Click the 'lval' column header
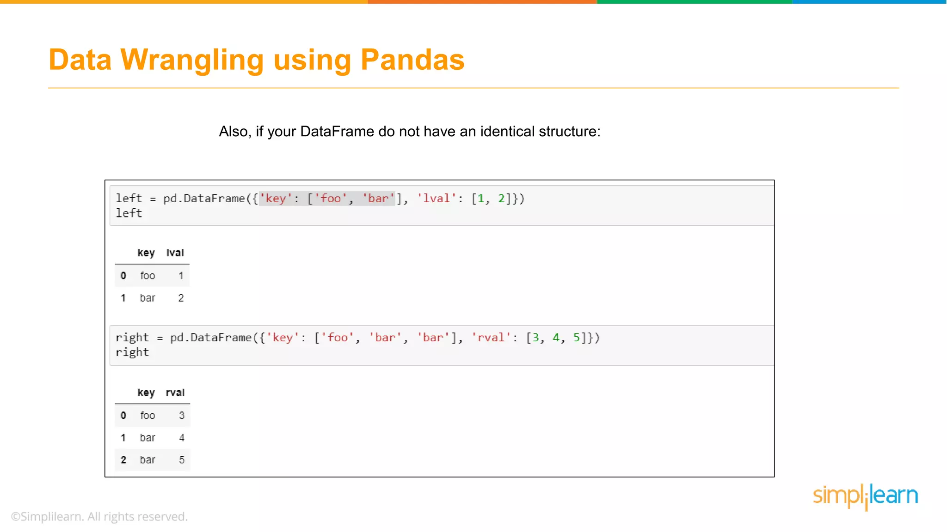This screenshot has width=947, height=532. [175, 253]
